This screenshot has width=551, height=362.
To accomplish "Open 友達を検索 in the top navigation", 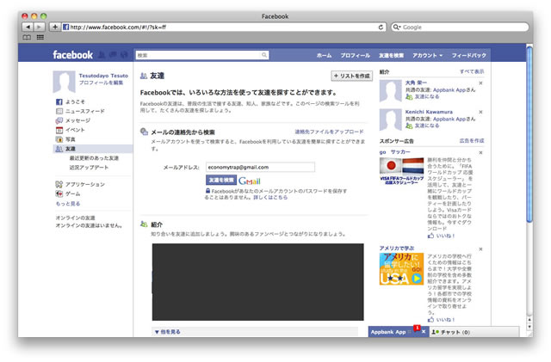I will (391, 56).
